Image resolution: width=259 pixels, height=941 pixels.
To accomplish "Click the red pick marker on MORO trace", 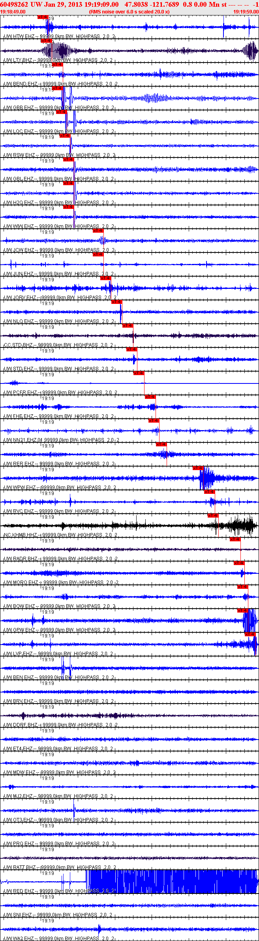I will coord(239,563).
